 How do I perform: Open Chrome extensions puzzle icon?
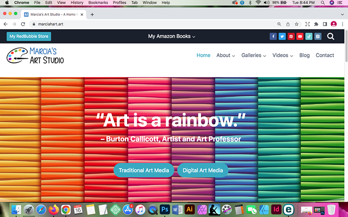click(x=316, y=24)
